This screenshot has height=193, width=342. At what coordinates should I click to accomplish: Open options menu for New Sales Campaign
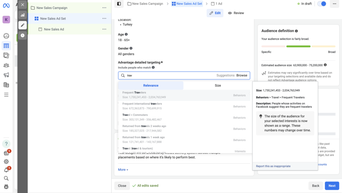click(105, 8)
